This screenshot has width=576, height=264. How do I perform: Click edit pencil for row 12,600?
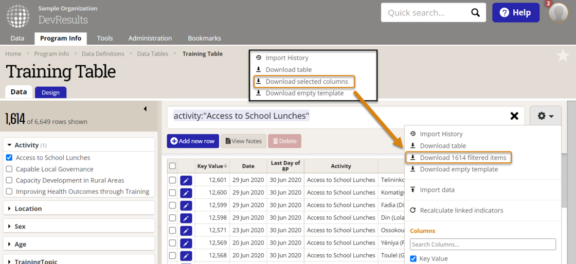pyautogui.click(x=186, y=193)
